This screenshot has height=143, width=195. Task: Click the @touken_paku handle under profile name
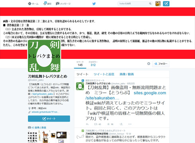pyautogui.click(x=36, y=80)
